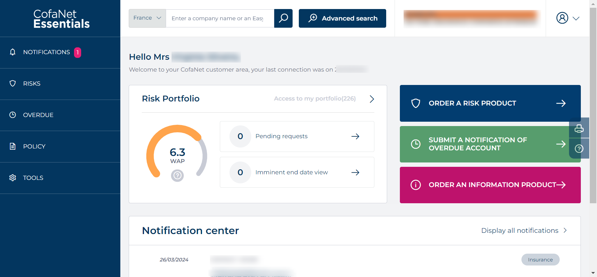Open the Pending requests arrow
This screenshot has width=597, height=277.
pos(355,136)
